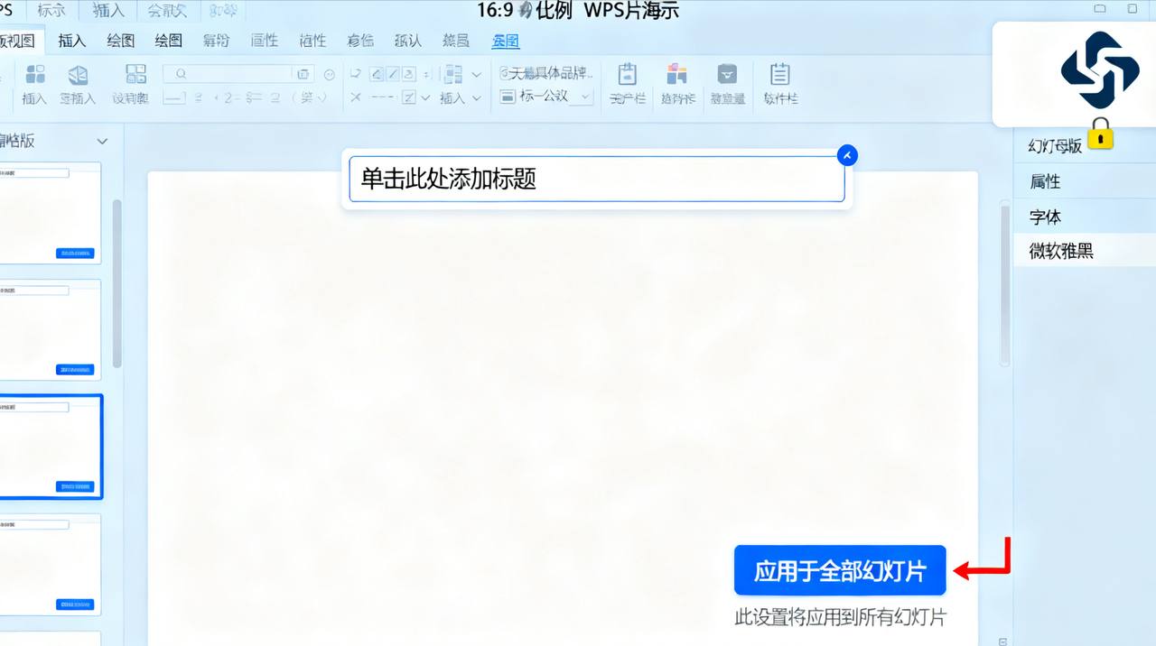Select the last slide thumbnail in the left panel
The width and height of the screenshot is (1156, 646).
[x=51, y=566]
